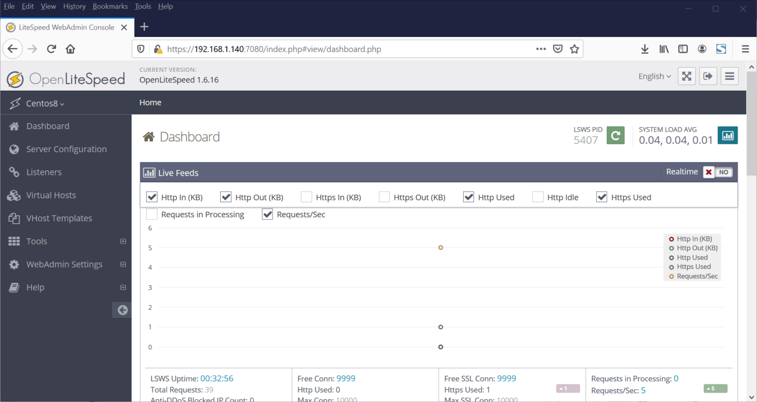Open the system load stats chart icon

727,135
